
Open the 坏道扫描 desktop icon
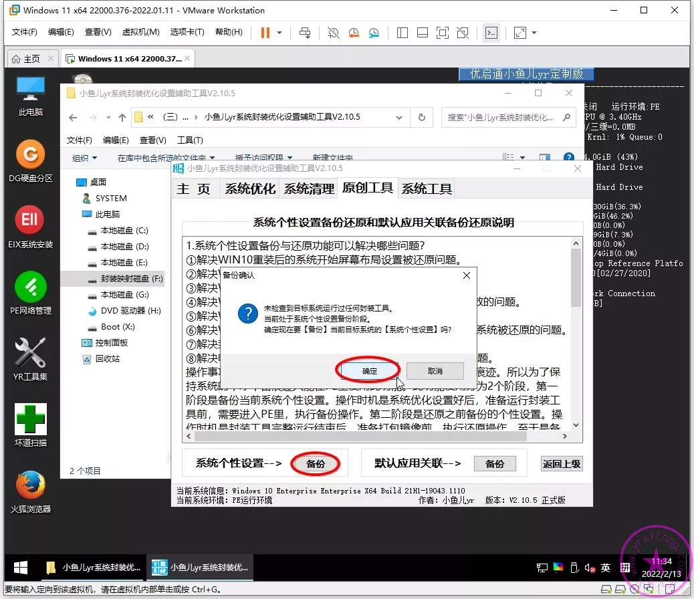pos(30,425)
